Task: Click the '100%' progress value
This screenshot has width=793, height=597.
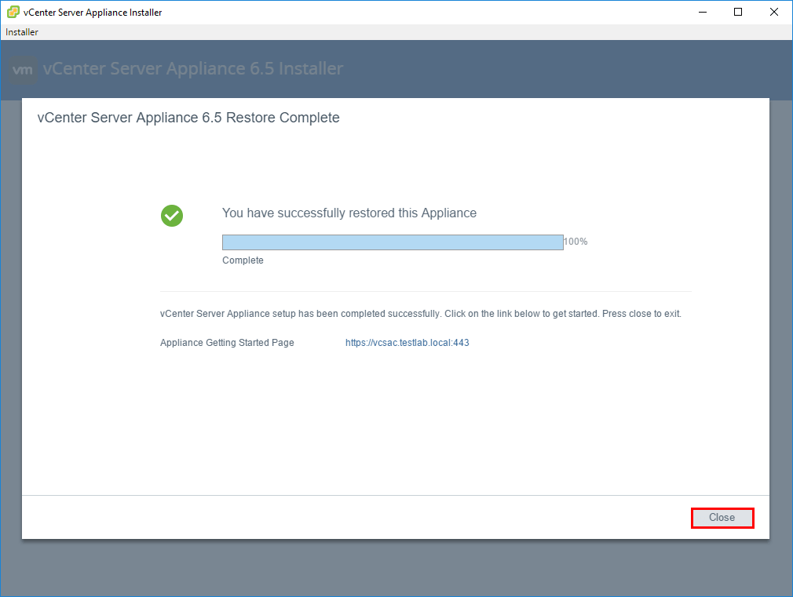Action: pyautogui.click(x=576, y=242)
